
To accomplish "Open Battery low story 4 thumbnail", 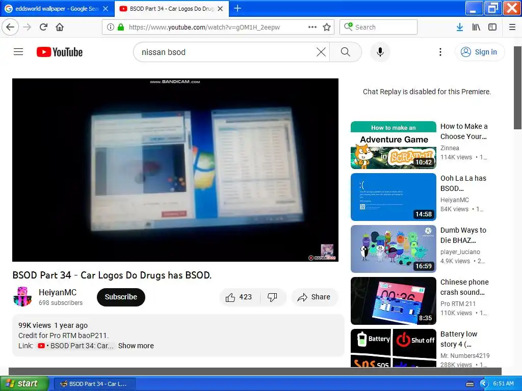I will click(x=393, y=348).
